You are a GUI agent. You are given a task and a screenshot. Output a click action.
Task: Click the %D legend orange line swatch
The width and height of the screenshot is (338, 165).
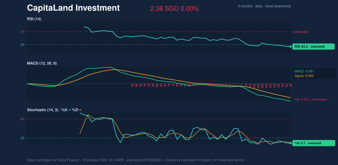click(x=80, y=110)
